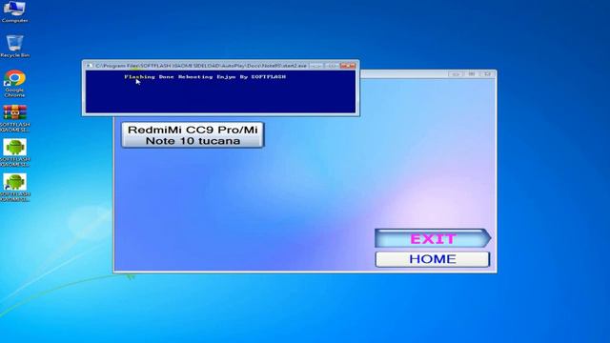The height and width of the screenshot is (343, 610).
Task: Click the console window title bar icon
Action: point(90,66)
